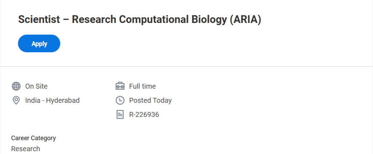Click the document icon next to R-226936
The width and height of the screenshot is (373, 154).
[120, 115]
